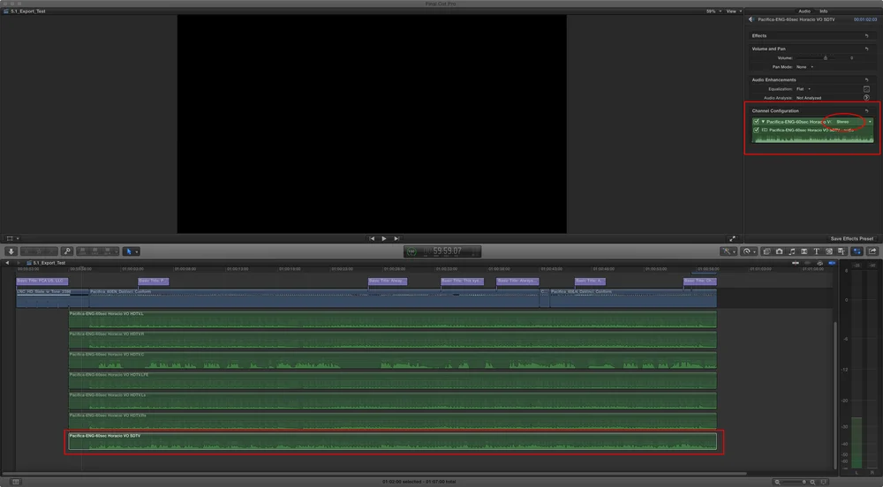Click the timeline vertical scrollbar
Screen dimensions: 883x487
point(834,395)
